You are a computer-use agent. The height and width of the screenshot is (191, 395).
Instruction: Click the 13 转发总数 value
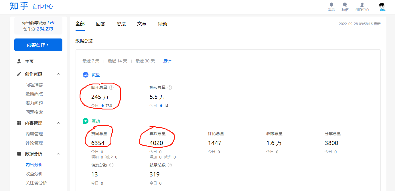(94, 174)
